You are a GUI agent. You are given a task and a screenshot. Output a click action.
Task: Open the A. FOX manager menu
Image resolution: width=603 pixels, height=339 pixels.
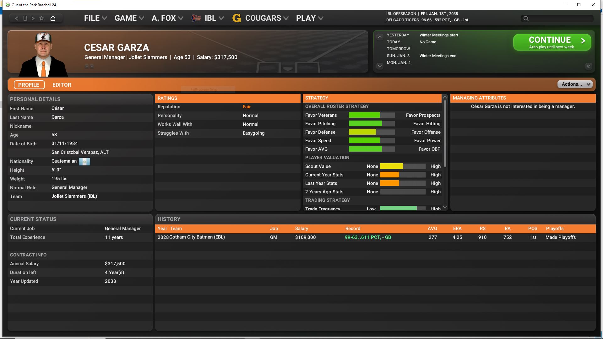point(167,18)
